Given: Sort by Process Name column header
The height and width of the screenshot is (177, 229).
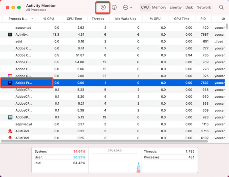Looking at the screenshot, I should 19,19.
